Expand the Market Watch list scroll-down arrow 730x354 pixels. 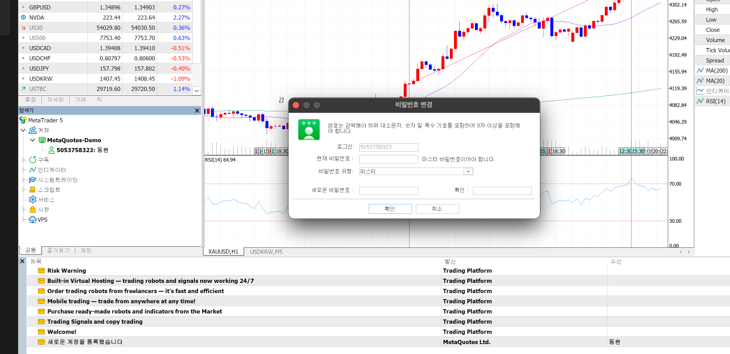point(197,90)
